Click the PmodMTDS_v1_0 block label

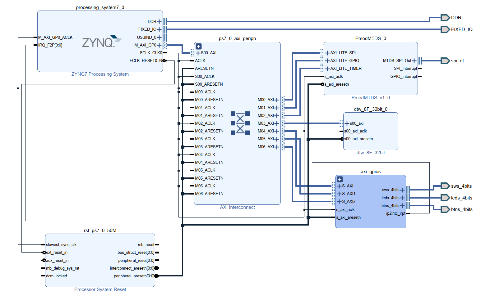point(371,98)
